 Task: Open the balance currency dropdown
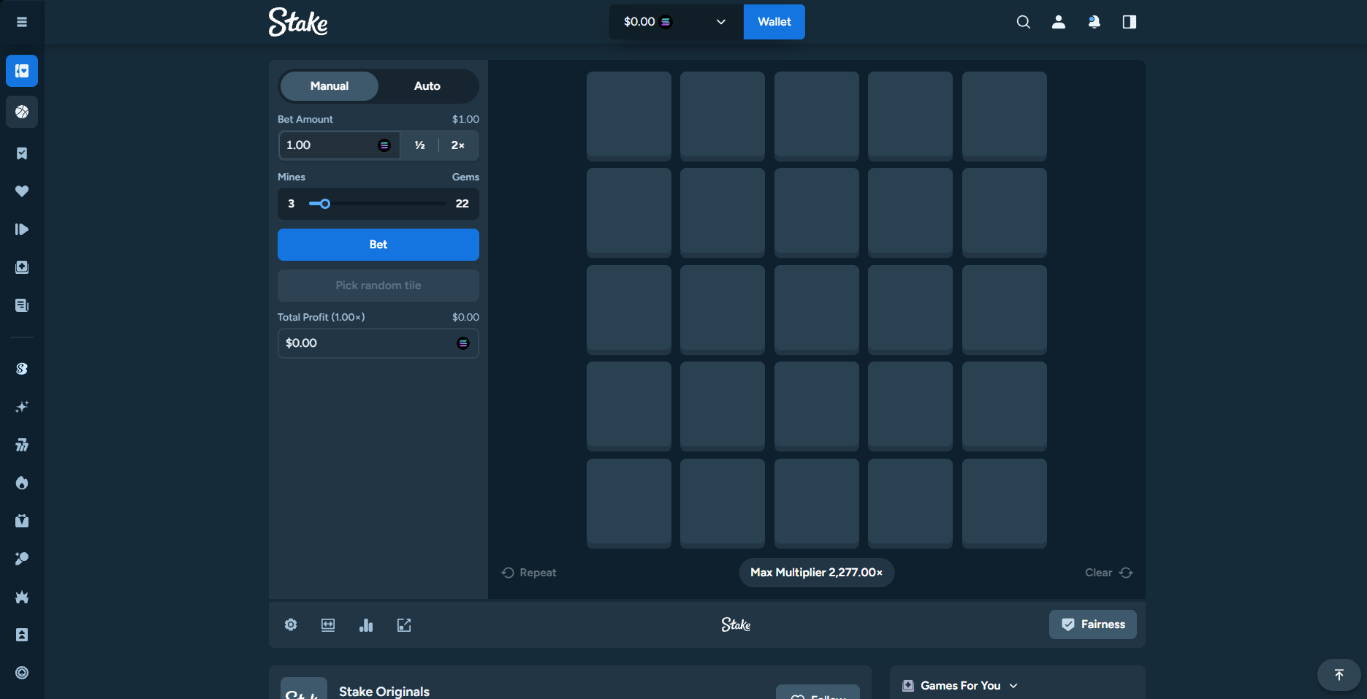pyautogui.click(x=677, y=22)
